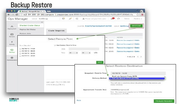The width and height of the screenshot is (185, 104).
Task: Reload the browser page
Action: [x=17, y=14]
